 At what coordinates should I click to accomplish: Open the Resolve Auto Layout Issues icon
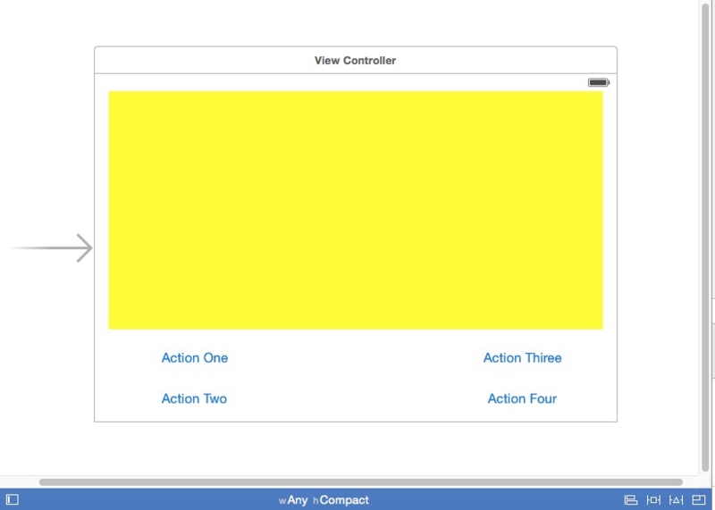(676, 500)
